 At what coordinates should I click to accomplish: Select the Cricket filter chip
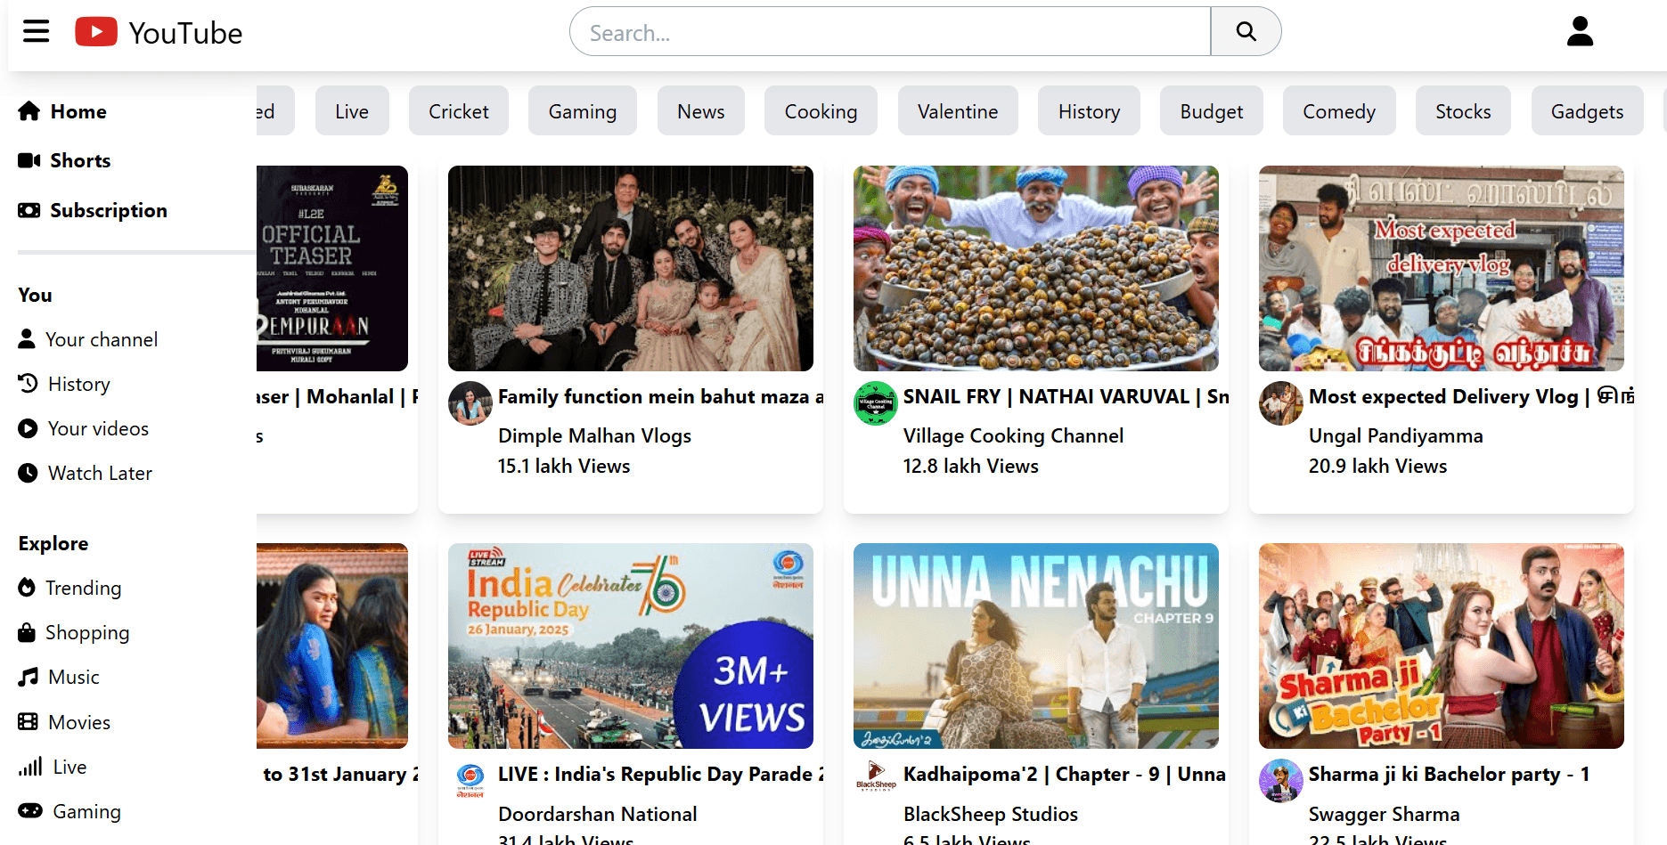point(459,111)
